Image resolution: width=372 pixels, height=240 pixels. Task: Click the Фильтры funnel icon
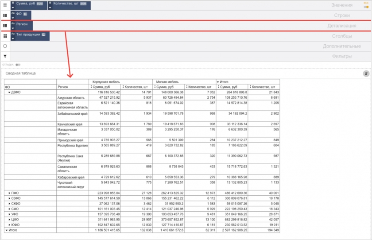5,56
